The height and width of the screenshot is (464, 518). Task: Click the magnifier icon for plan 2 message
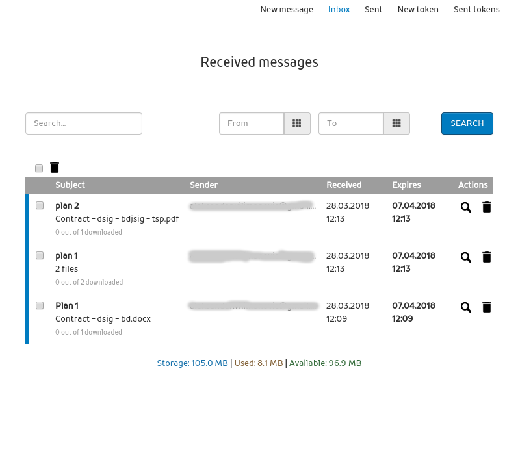[x=465, y=207]
